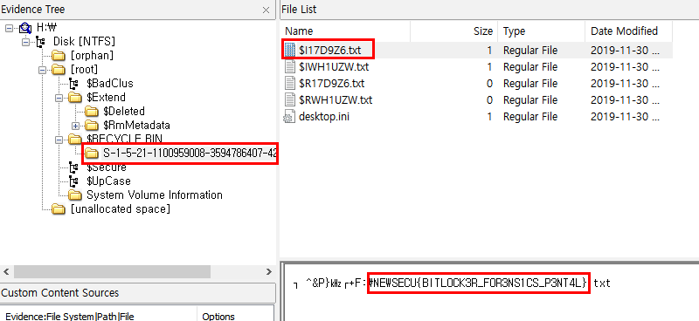The height and width of the screenshot is (321, 699).
Task: Click the S-1-5-21 SID folder icon
Action: (92, 154)
